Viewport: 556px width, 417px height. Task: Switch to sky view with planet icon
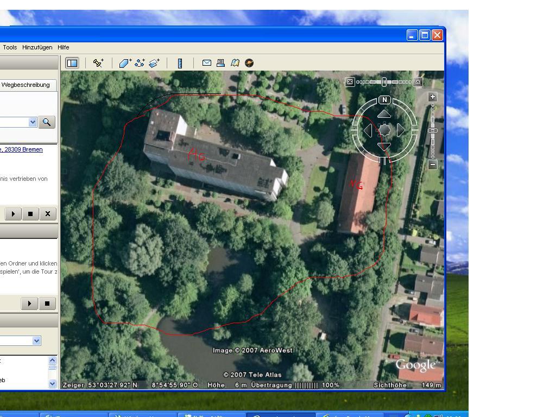click(249, 63)
